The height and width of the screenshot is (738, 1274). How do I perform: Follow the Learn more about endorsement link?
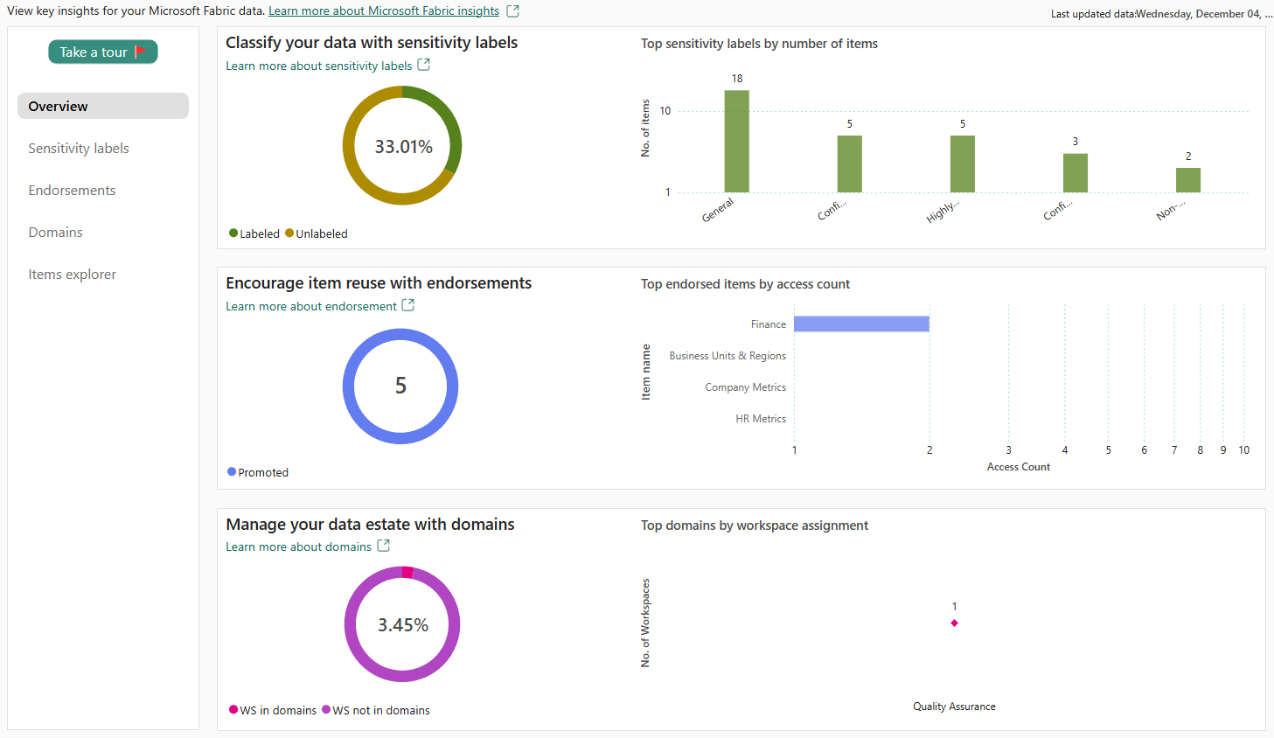[310, 306]
